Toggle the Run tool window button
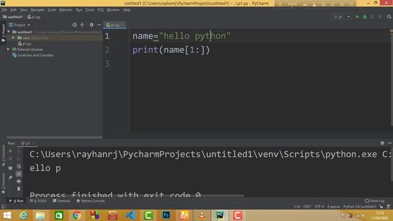Viewport: 393px width, 221px height. click(17, 201)
